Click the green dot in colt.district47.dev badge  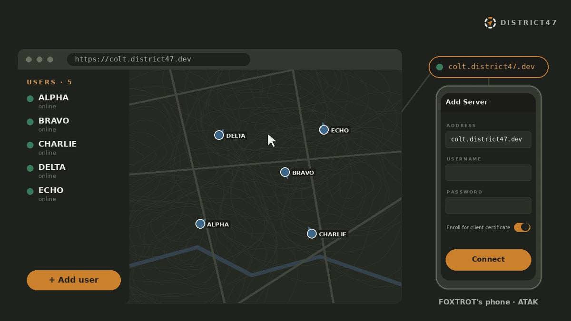pos(440,67)
